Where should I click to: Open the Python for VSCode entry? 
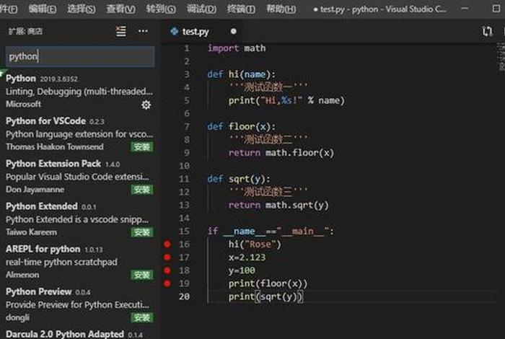point(80,134)
